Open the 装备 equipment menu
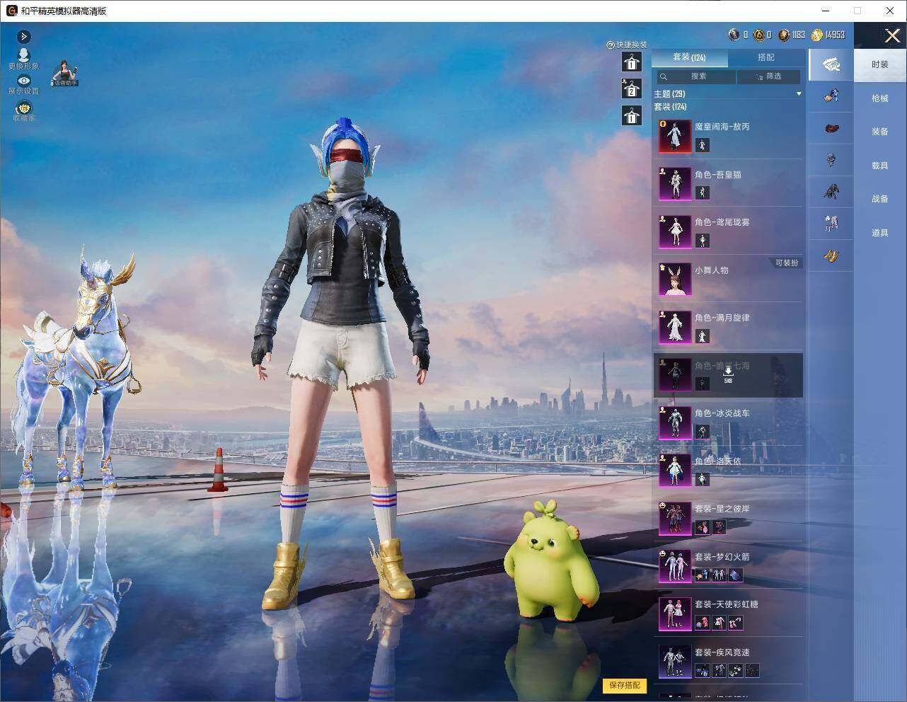The width and height of the screenshot is (907, 702). coord(880,132)
